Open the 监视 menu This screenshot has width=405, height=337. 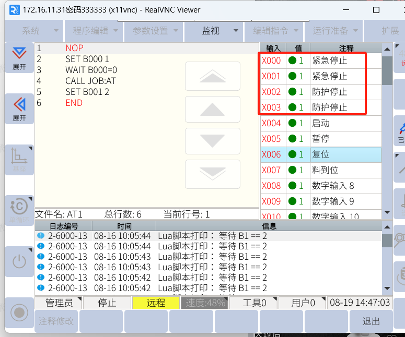(214, 31)
